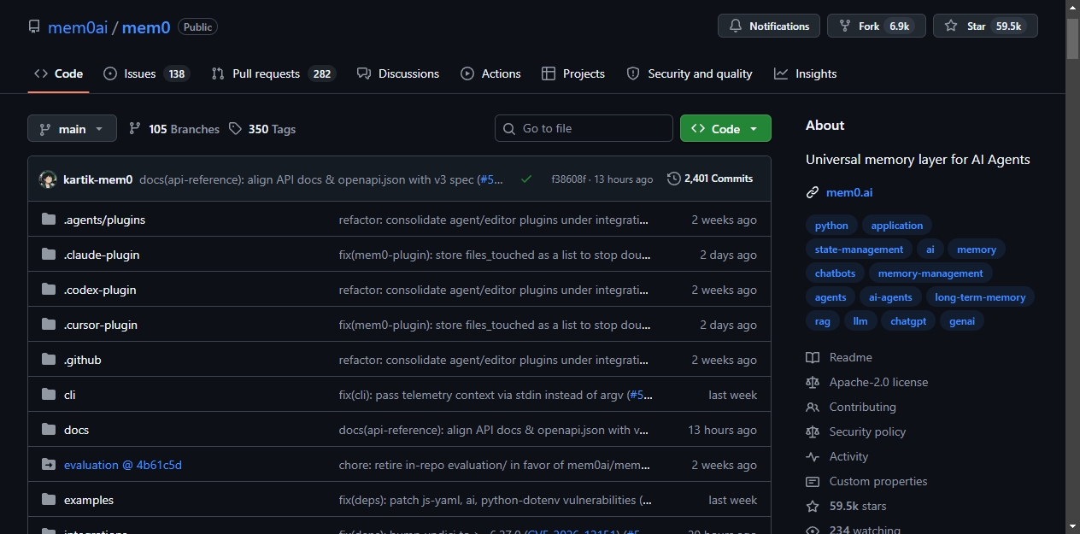Open the mem0 repository name link
Image resolution: width=1080 pixels, height=534 pixels.
pos(146,27)
